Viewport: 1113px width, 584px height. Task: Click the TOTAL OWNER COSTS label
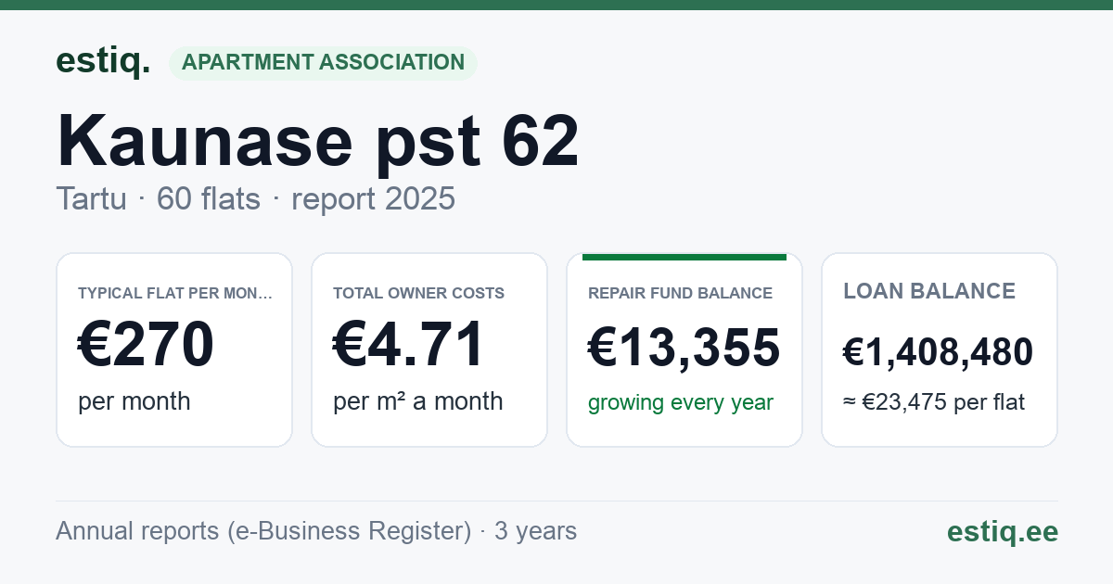click(419, 294)
